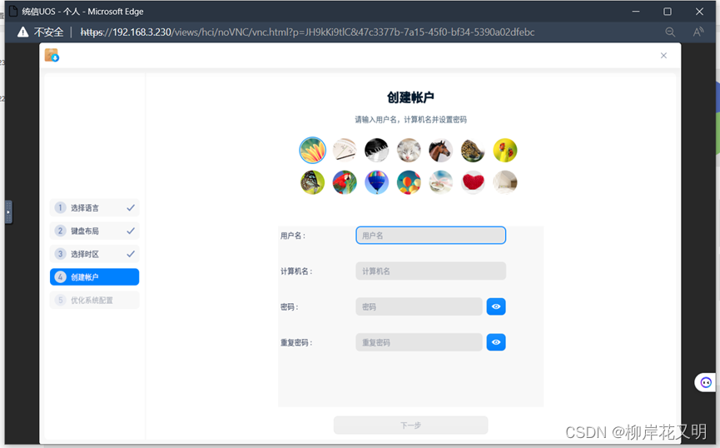Expand the noVNC side control handle

8,212
